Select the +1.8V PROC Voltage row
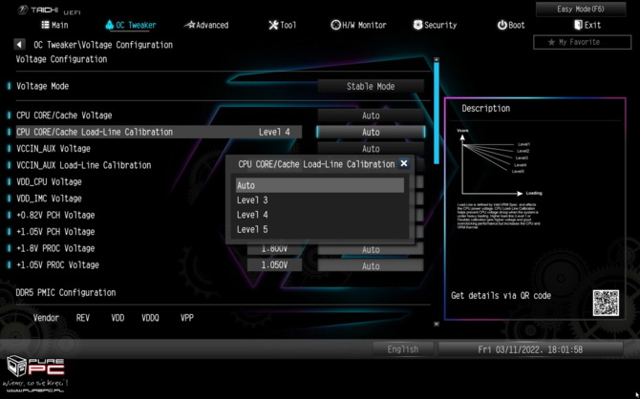The width and height of the screenshot is (640, 399). pos(55,248)
